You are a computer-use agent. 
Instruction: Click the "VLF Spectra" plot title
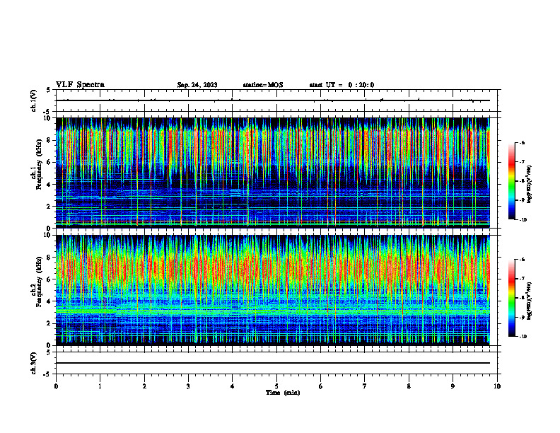click(80, 85)
